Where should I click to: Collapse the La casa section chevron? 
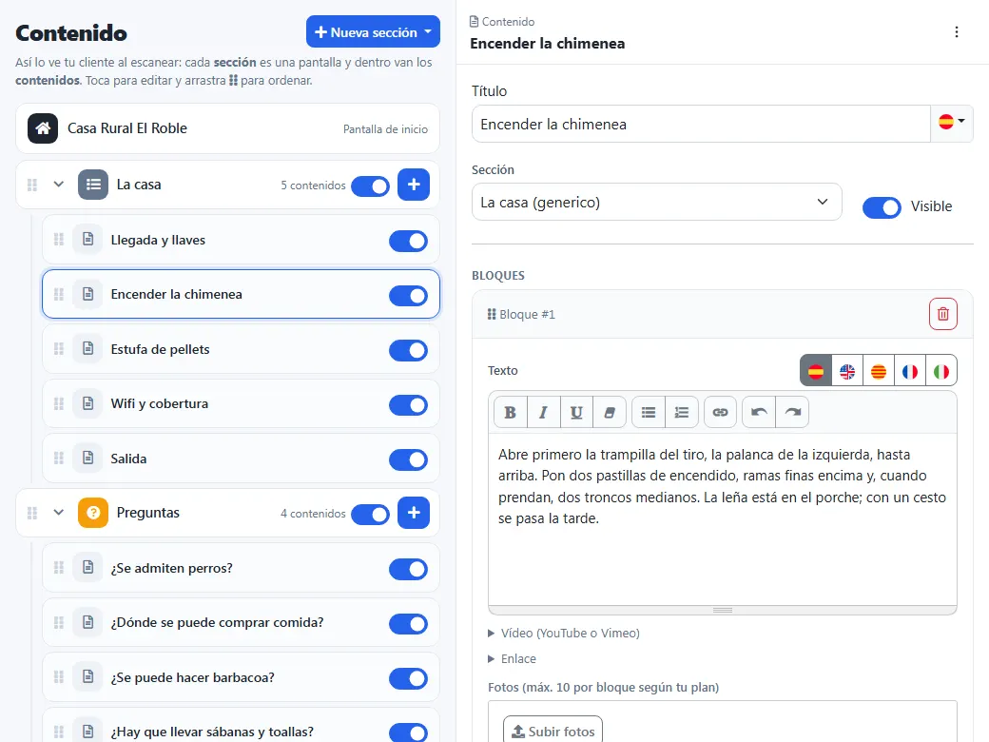[x=59, y=185]
